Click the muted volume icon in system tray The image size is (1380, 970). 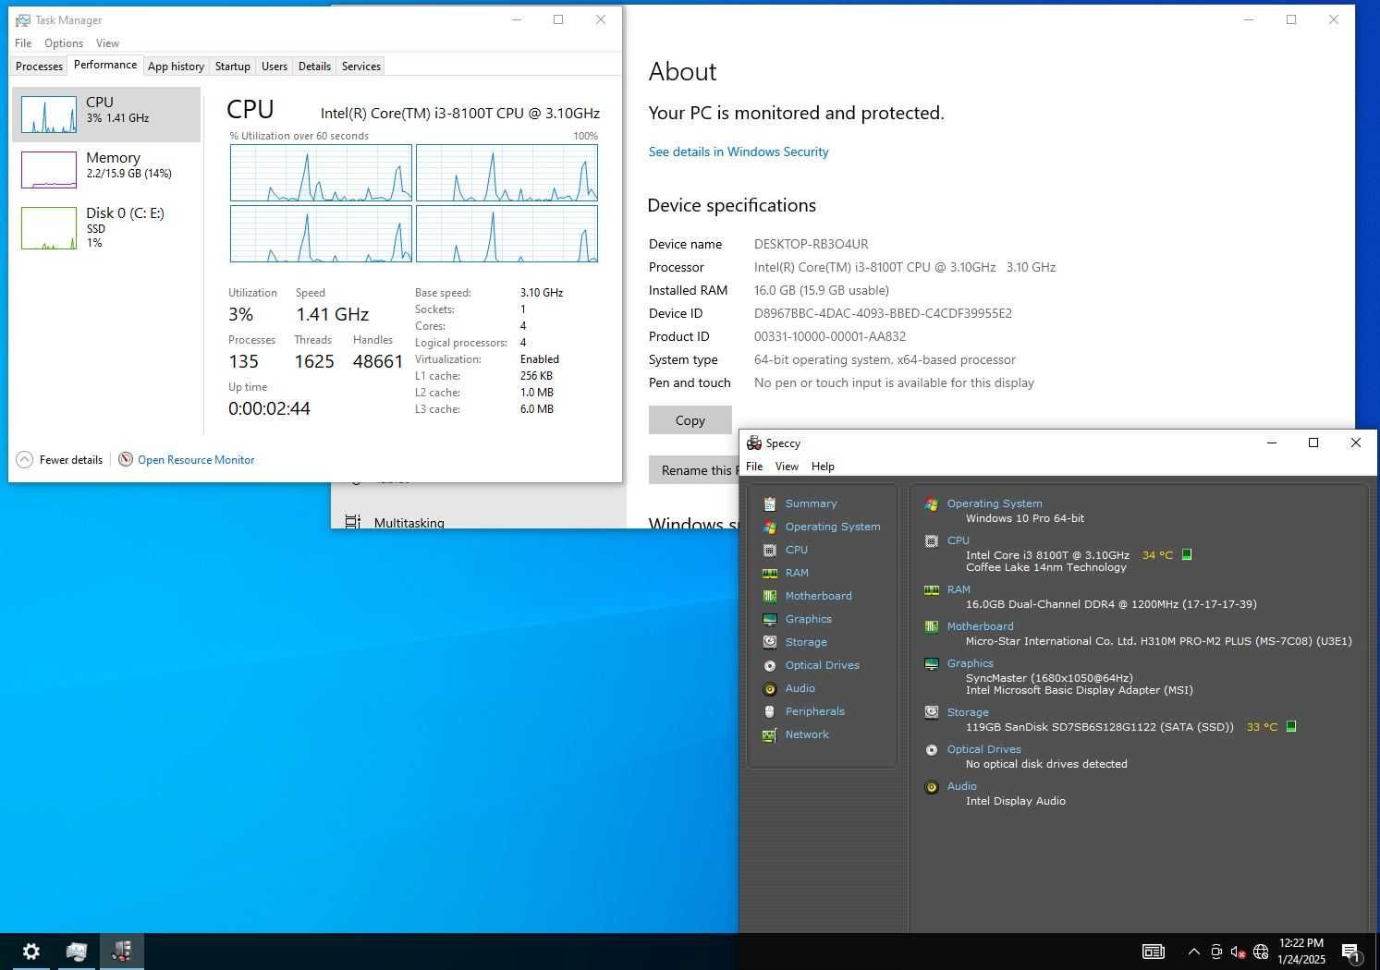point(1239,952)
